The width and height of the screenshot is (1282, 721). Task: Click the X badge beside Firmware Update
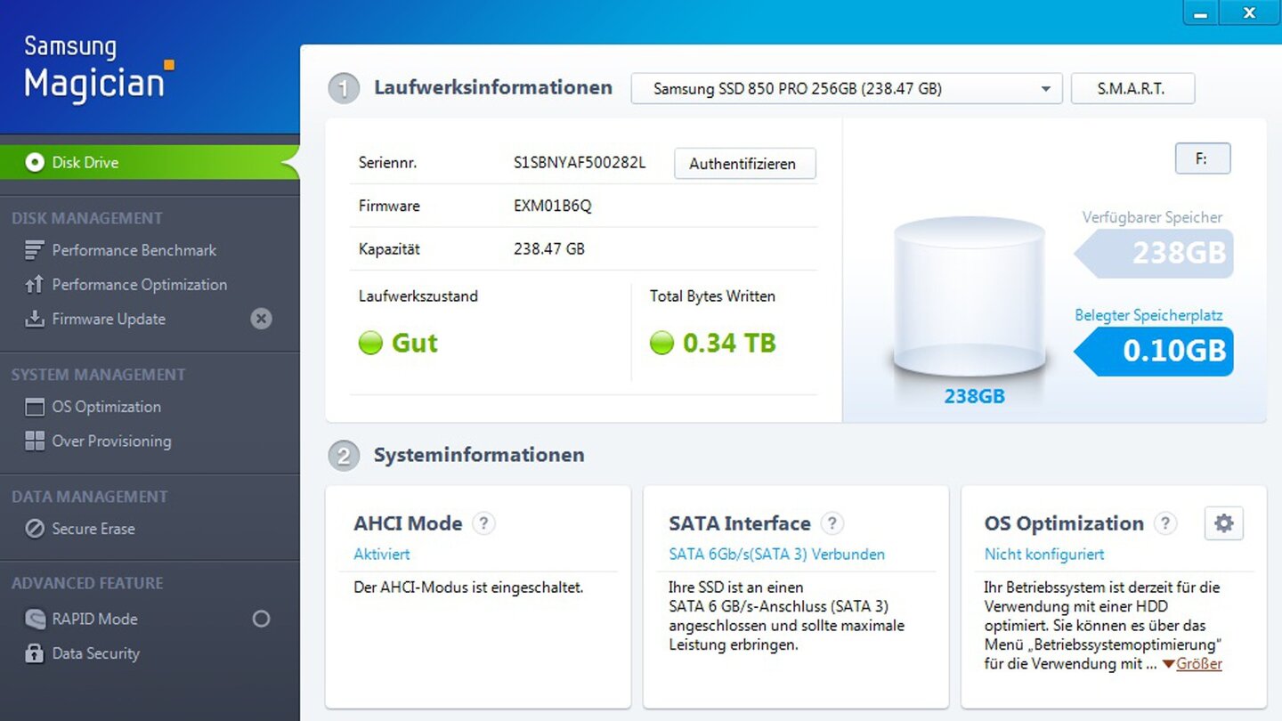(261, 319)
